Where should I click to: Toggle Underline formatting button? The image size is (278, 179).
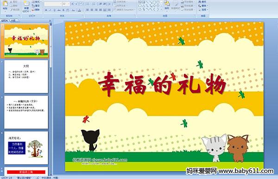point(54,10)
